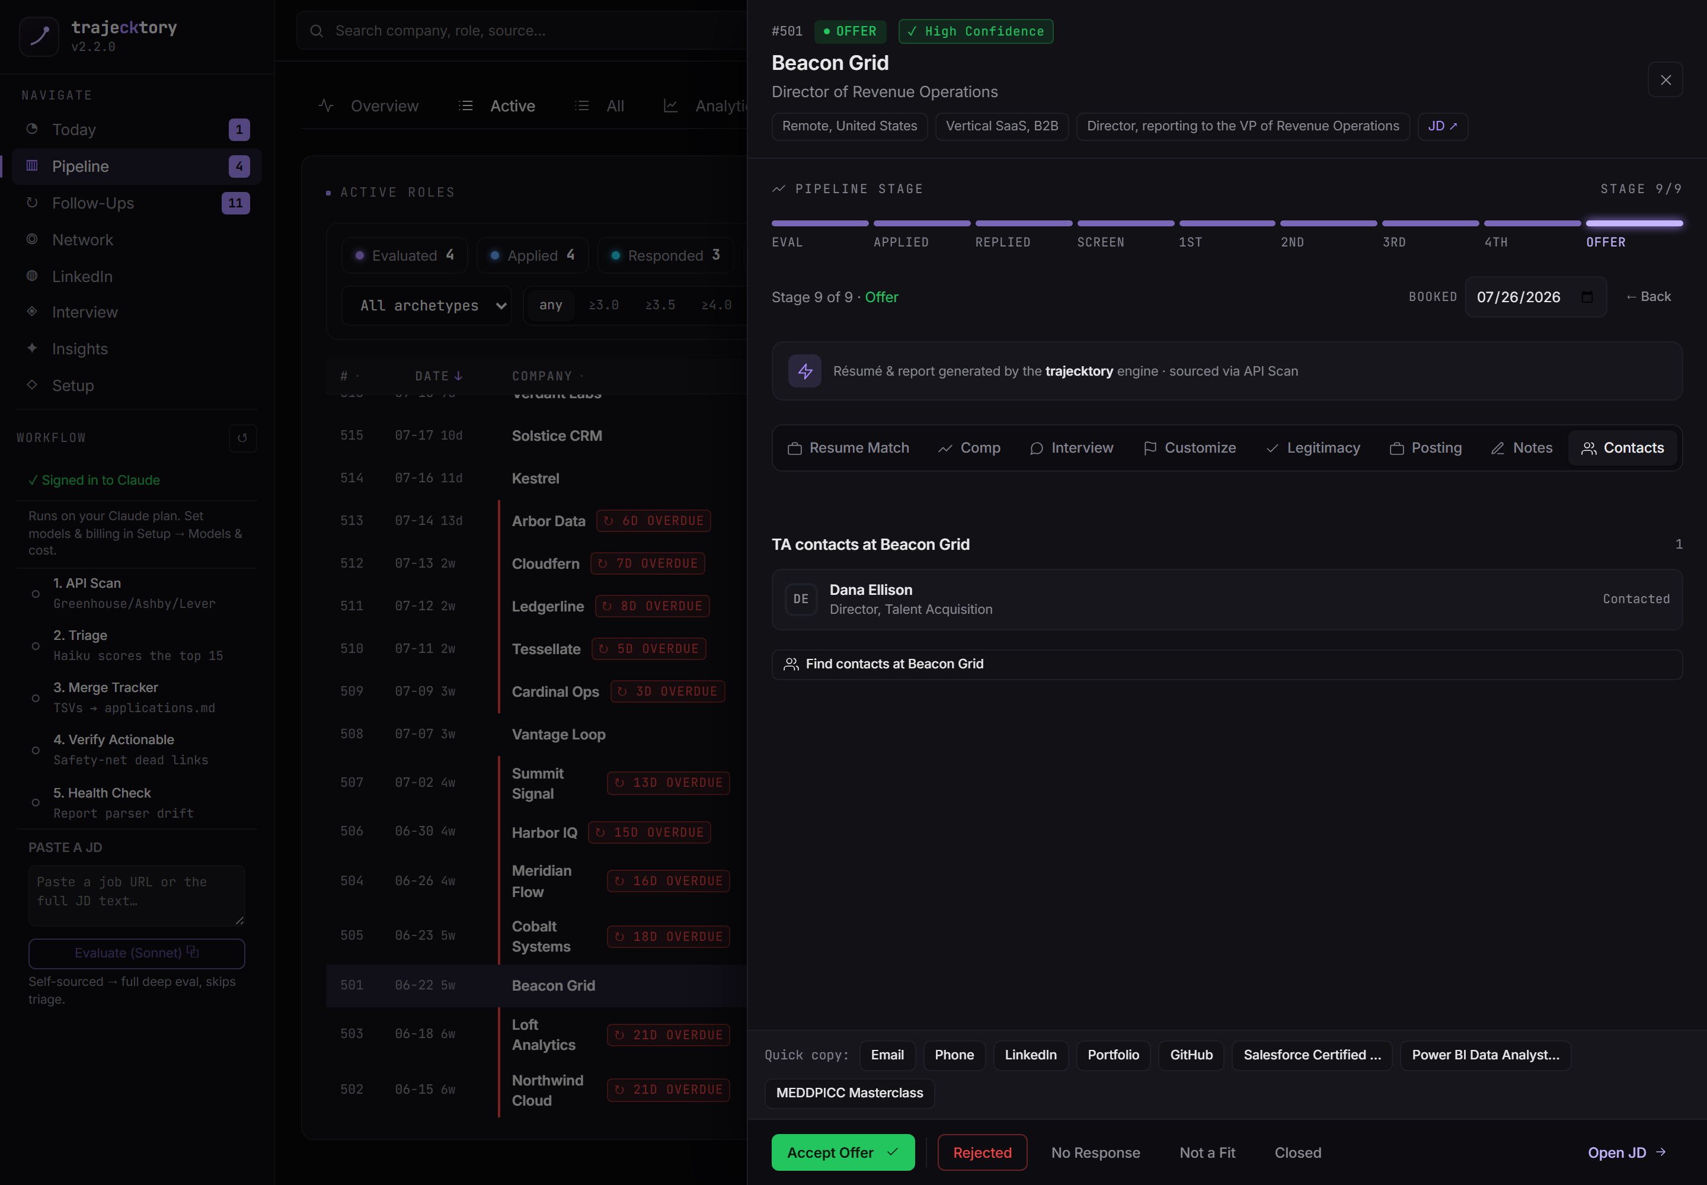Copy Email from quick copy
This screenshot has height=1185, width=1707.
[x=888, y=1055]
